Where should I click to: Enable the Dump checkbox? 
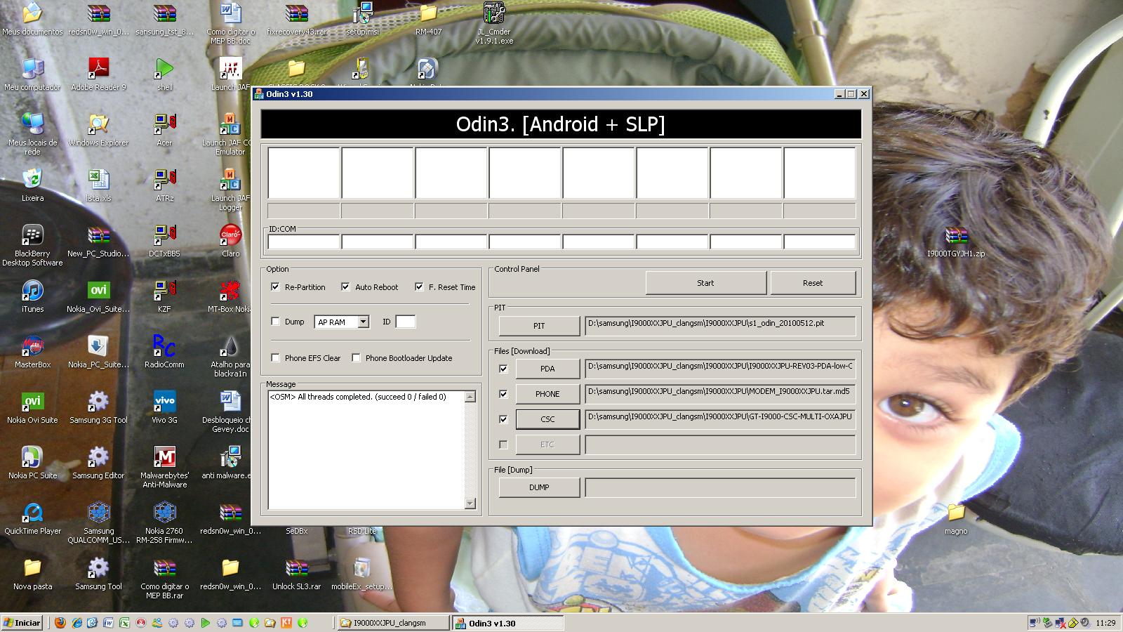275,321
